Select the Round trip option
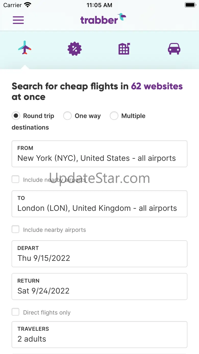This screenshot has height=354, width=199. 16,116
